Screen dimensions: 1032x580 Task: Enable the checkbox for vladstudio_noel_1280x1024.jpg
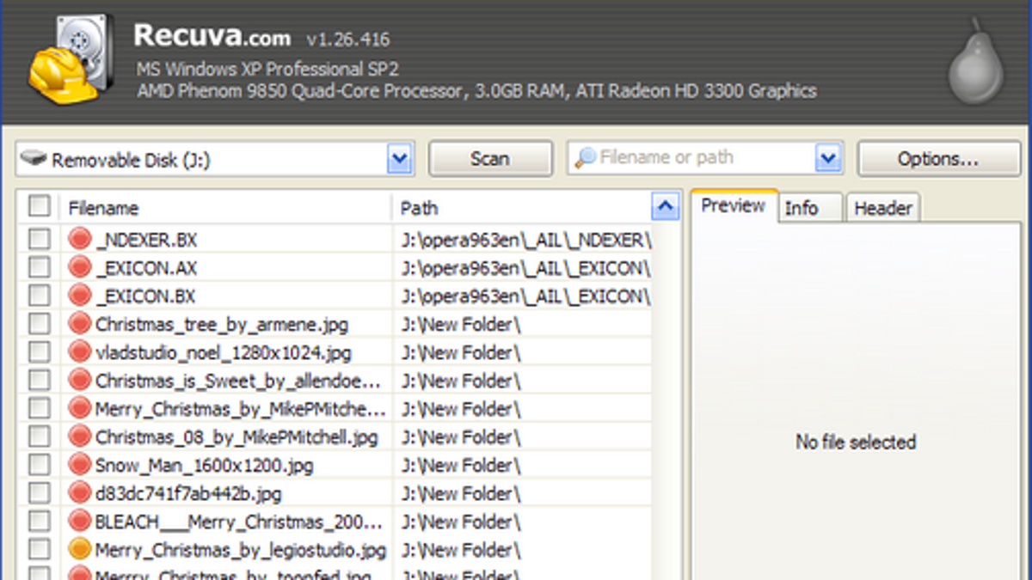(39, 352)
